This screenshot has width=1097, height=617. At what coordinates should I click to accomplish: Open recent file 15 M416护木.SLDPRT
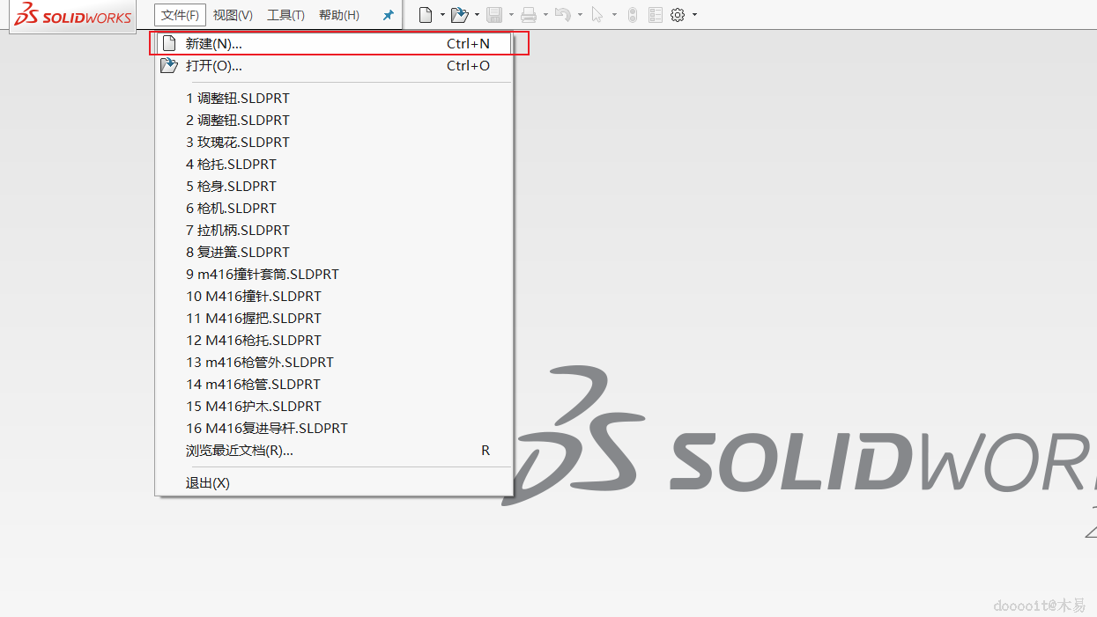coord(334,407)
